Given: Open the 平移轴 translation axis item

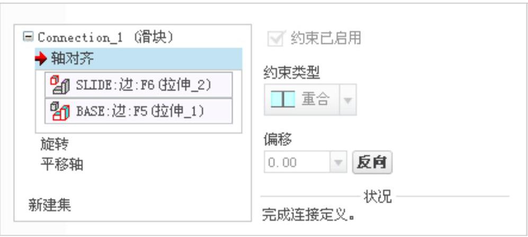Looking at the screenshot, I should tap(62, 165).
